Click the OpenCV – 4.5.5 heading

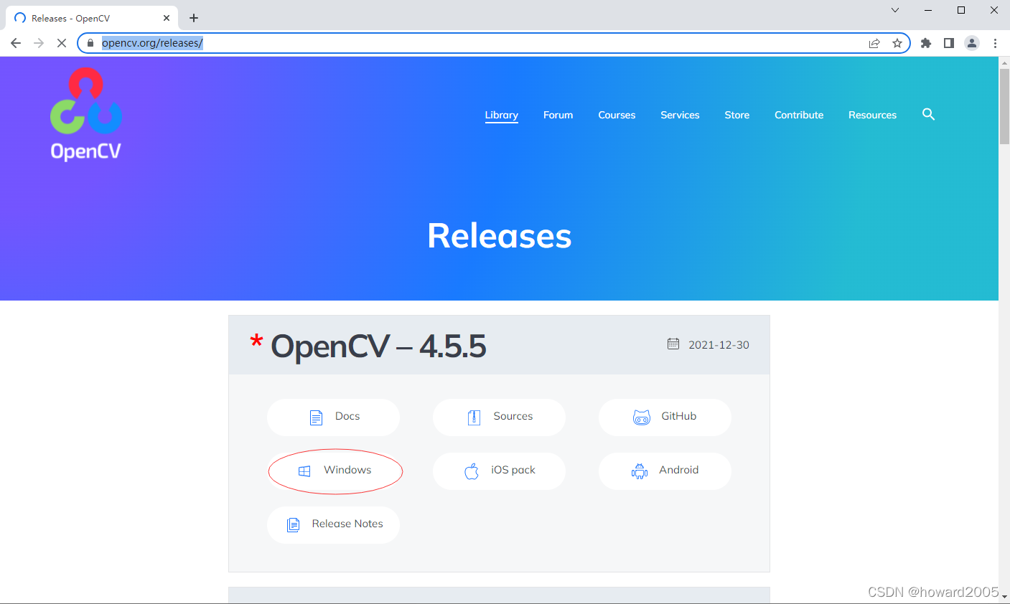click(x=378, y=346)
